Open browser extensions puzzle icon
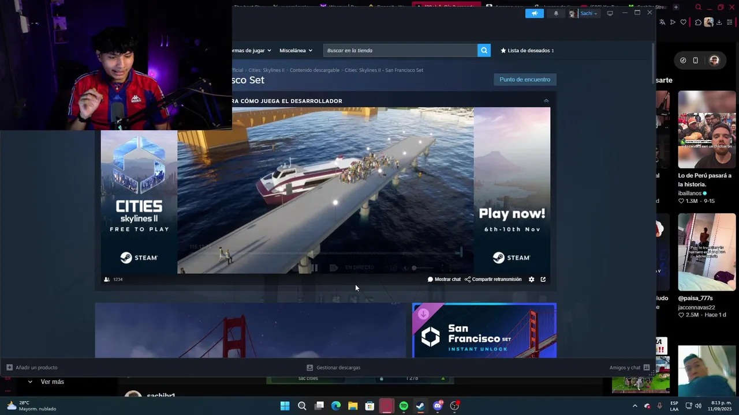The image size is (739, 415). tap(698, 22)
